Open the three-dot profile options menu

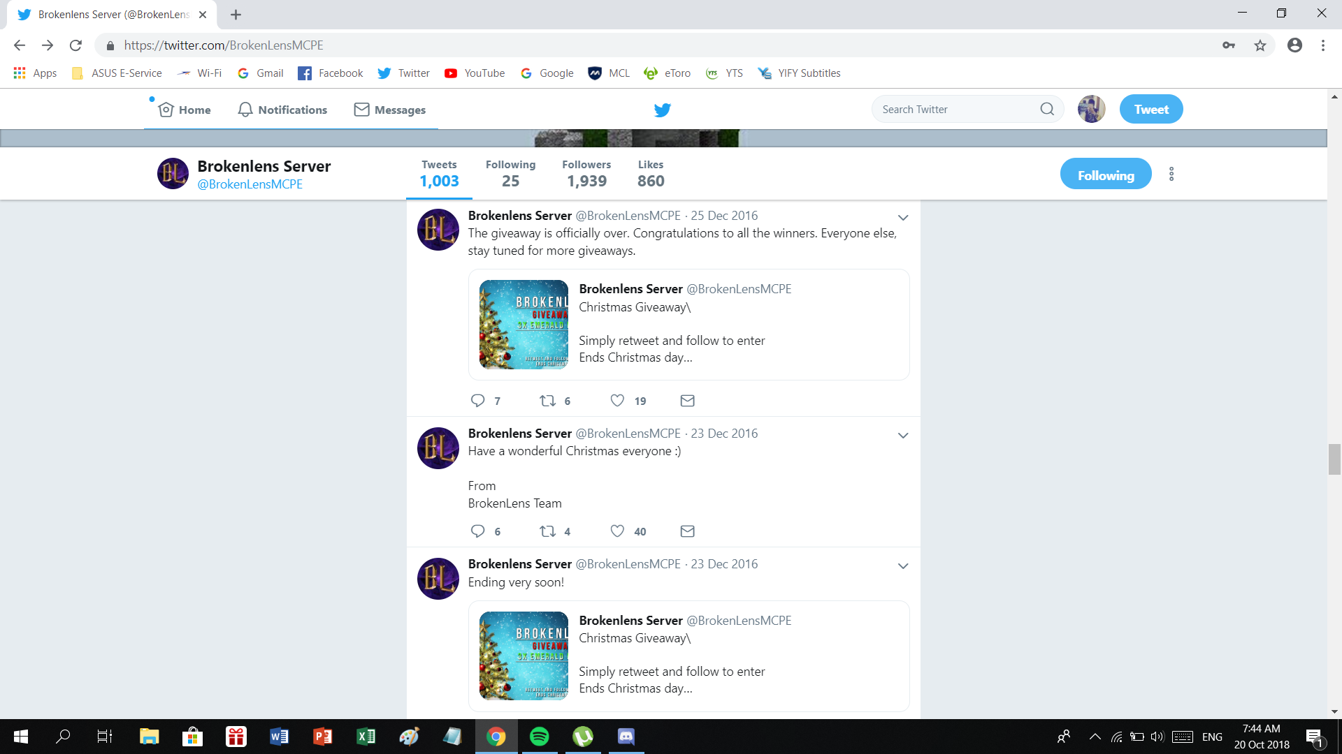pyautogui.click(x=1171, y=174)
